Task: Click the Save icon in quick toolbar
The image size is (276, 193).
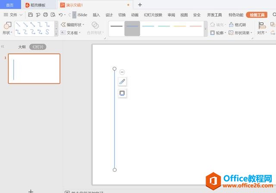Action: click(31, 15)
